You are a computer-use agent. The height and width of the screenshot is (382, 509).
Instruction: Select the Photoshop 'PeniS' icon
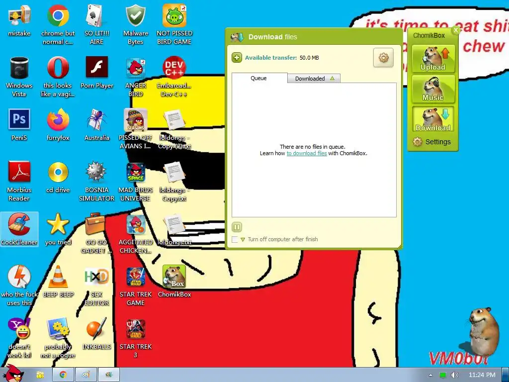(x=19, y=125)
